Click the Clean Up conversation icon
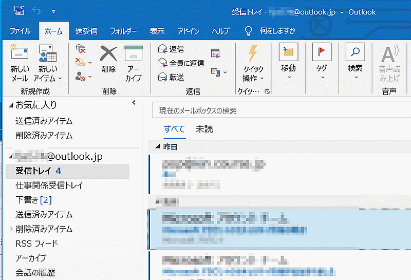Image resolution: width=411 pixels, height=280 pixels. coord(80,62)
